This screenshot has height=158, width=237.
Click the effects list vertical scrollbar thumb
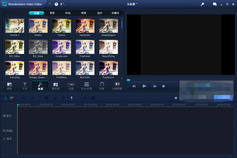[x=122, y=25]
